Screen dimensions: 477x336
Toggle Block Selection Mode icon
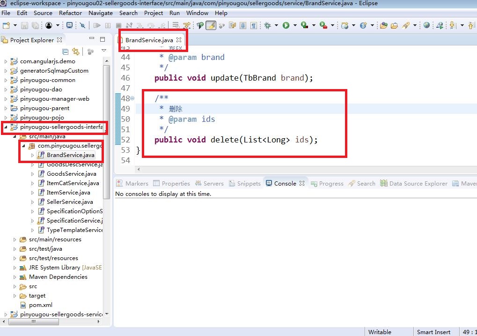pyautogui.click(x=243, y=26)
